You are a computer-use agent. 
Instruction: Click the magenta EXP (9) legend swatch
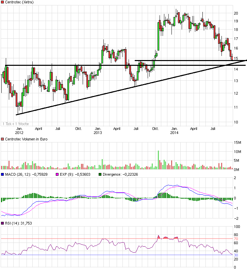(57, 174)
